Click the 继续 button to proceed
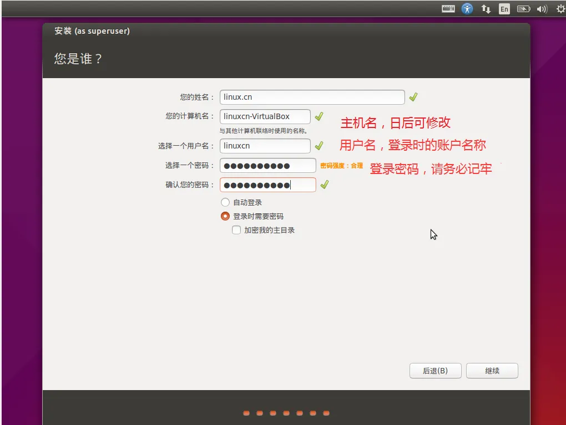This screenshot has width=566, height=425. tap(492, 370)
